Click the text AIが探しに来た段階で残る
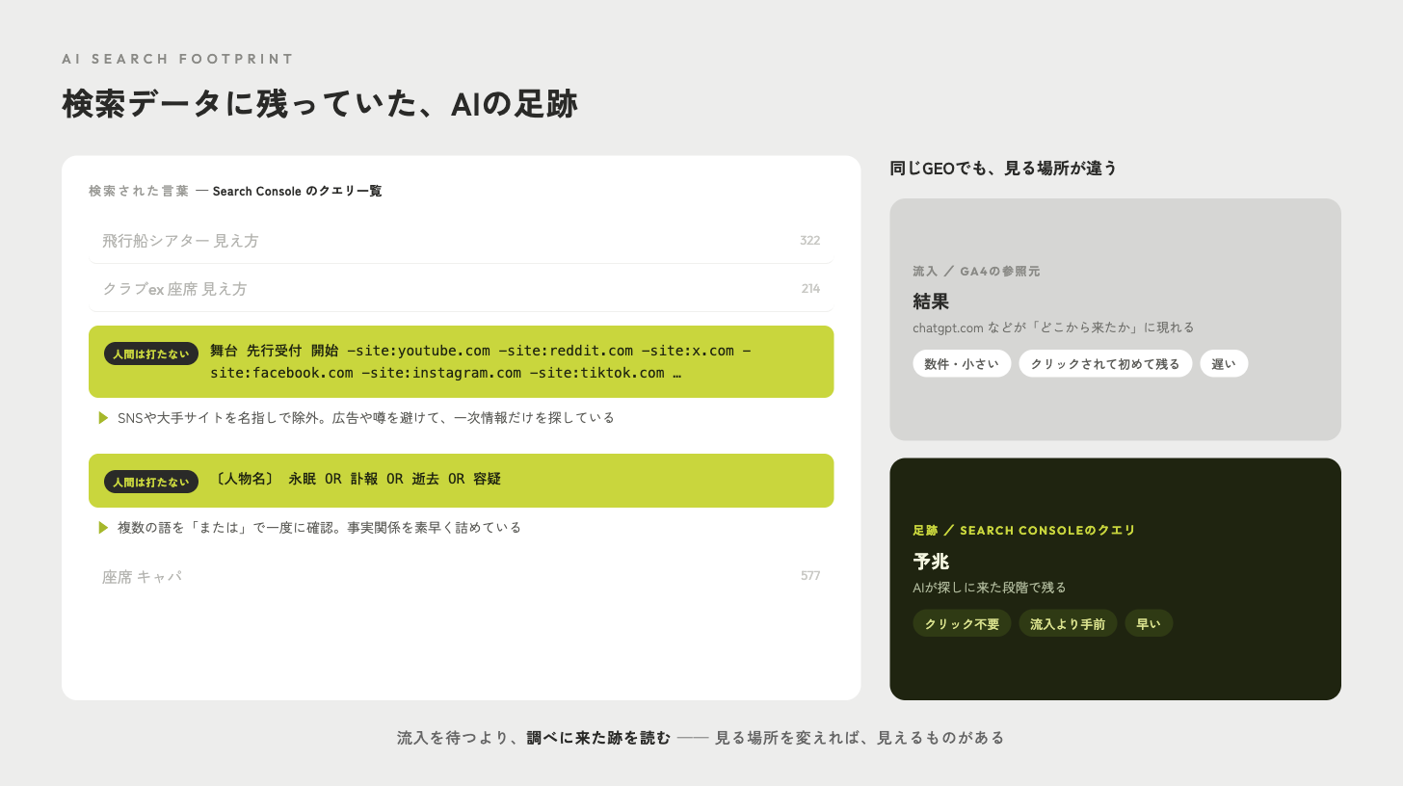1403x786 pixels. (990, 588)
